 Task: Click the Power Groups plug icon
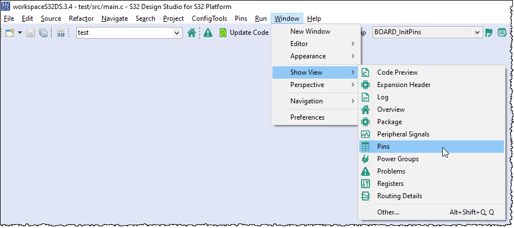tap(365, 159)
